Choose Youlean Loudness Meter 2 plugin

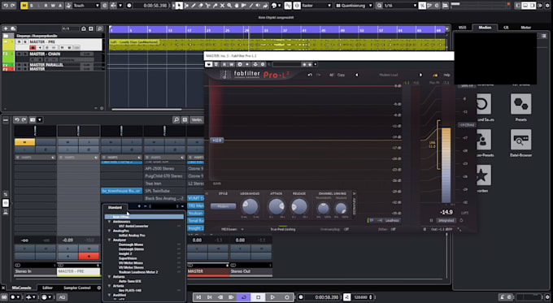tap(138, 272)
